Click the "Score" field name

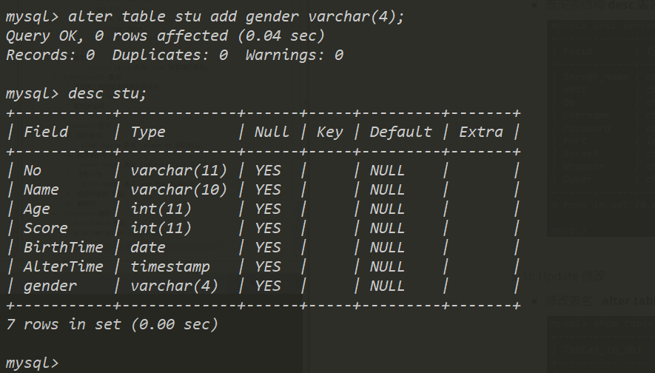pos(45,228)
